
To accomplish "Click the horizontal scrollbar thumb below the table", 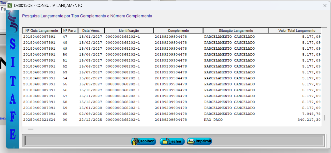I will pos(31,129).
